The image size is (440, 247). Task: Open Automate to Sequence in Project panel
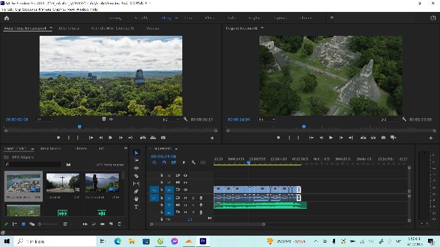[x=85, y=224]
